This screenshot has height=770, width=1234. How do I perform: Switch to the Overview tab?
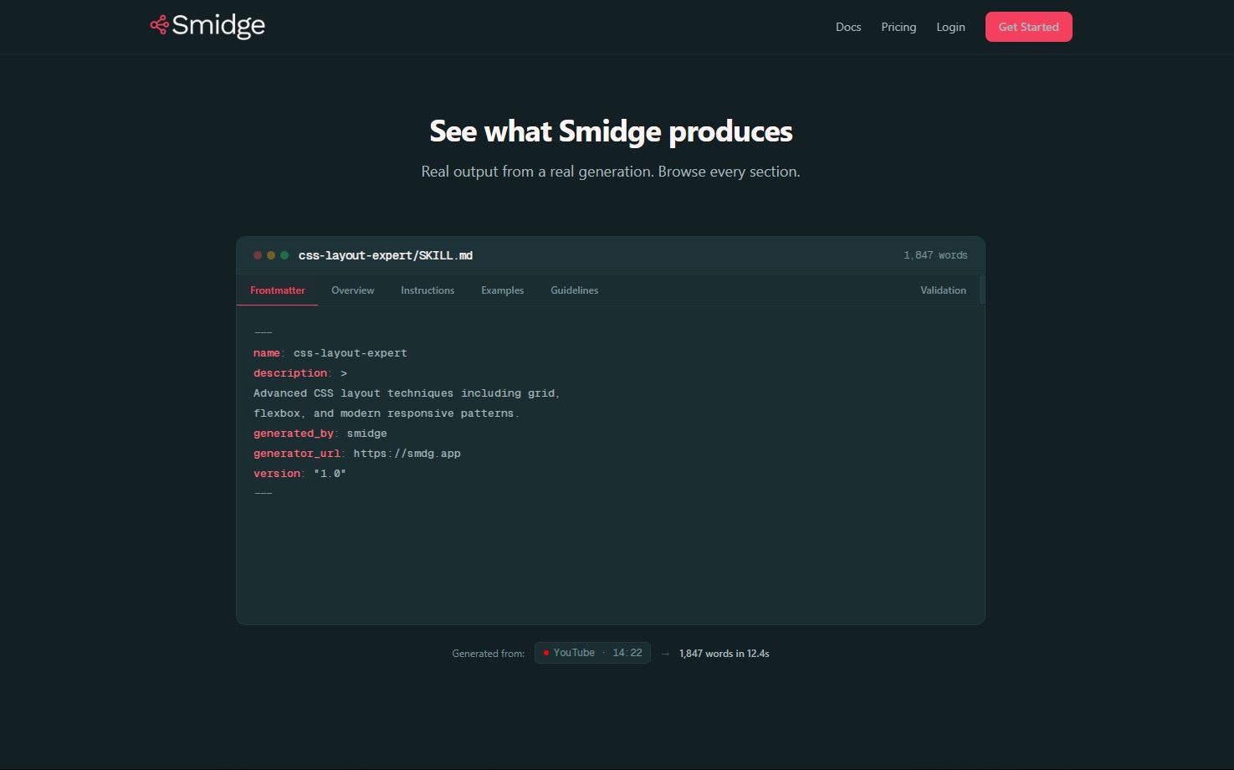point(352,290)
